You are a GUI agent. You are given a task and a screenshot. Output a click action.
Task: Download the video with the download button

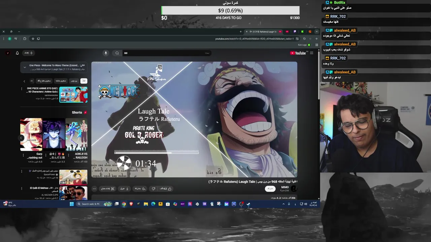coord(125,189)
